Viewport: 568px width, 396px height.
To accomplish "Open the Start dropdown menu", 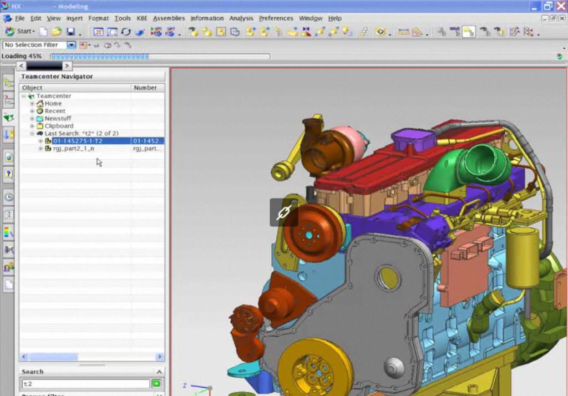I will 19,32.
